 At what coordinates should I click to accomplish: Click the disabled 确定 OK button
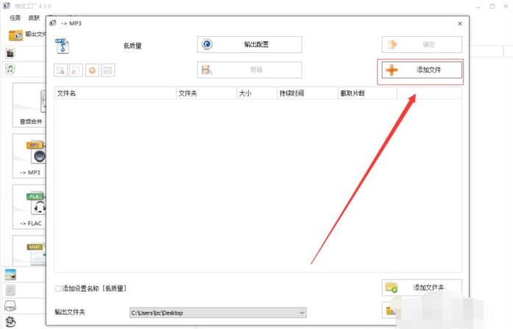pos(422,44)
